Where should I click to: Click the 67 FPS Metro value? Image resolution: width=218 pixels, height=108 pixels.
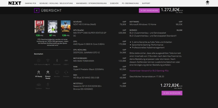[x=52, y=35]
